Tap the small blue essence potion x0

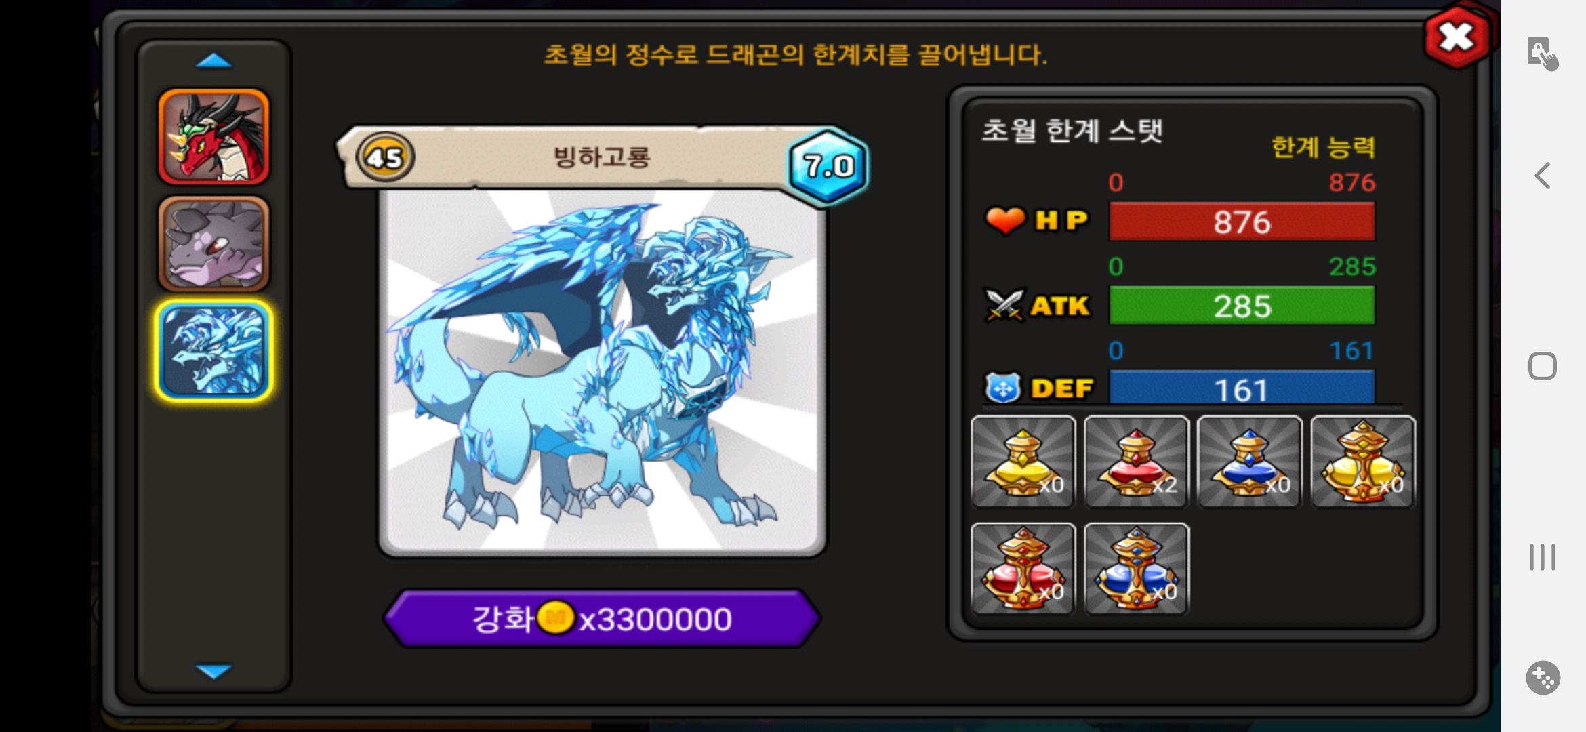pyautogui.click(x=1250, y=462)
